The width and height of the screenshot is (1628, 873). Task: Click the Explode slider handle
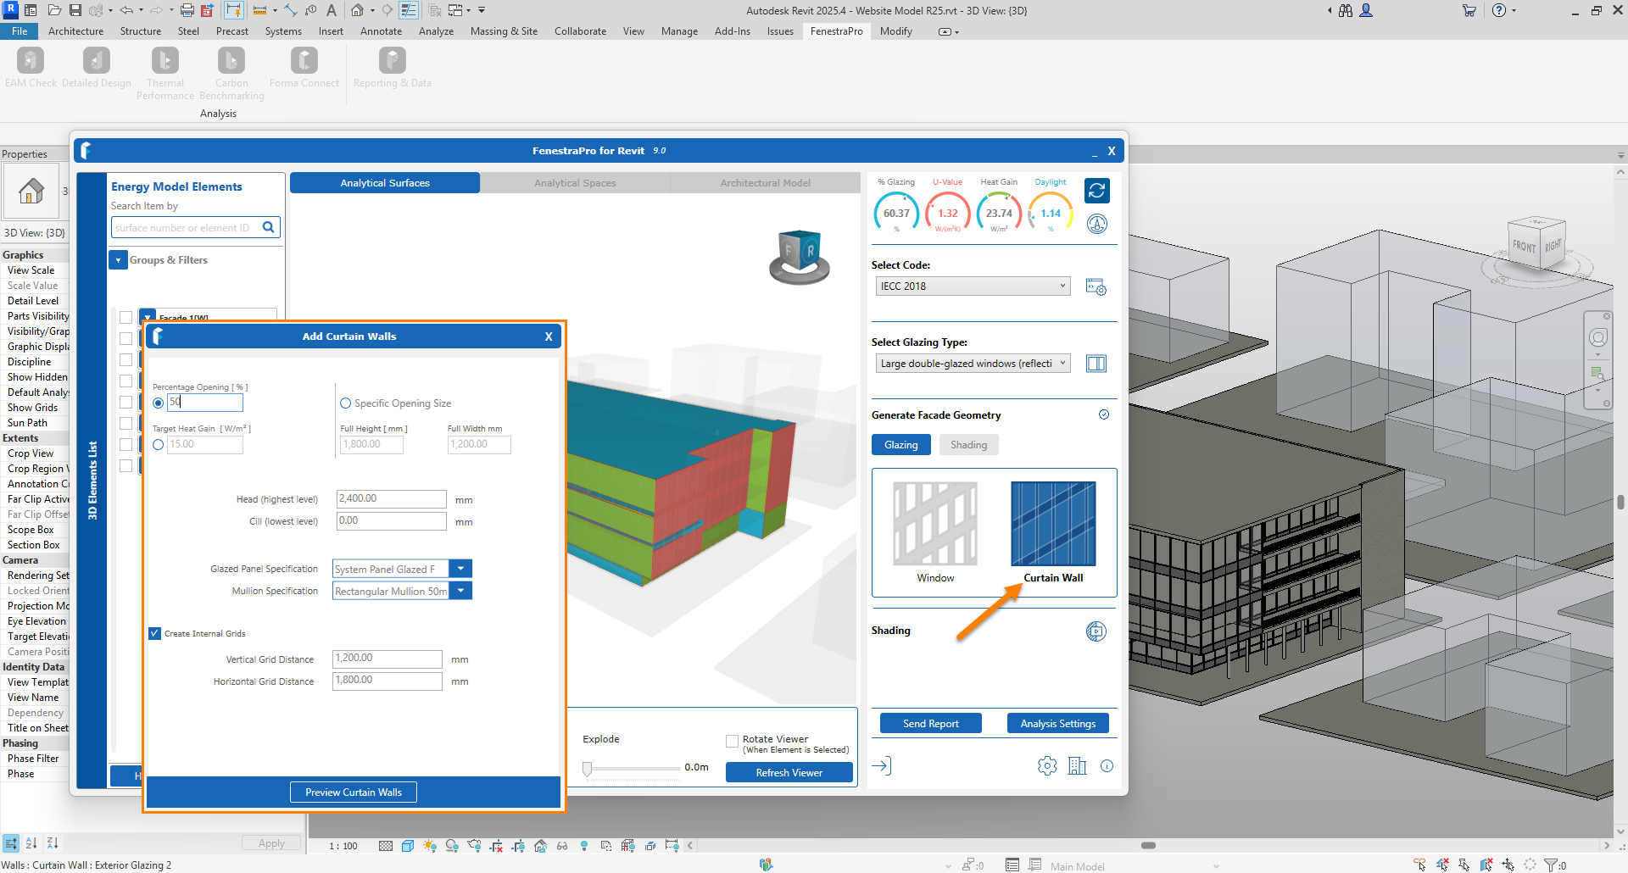coord(588,769)
